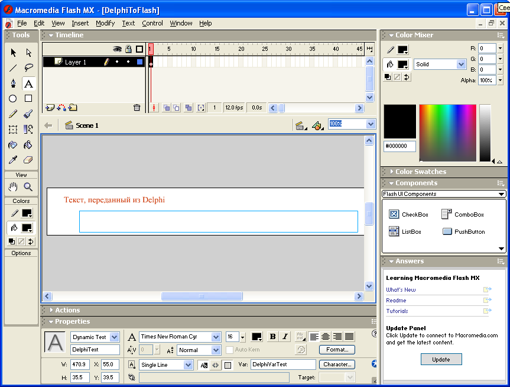Select the Zoom tool
Screen dimensions: 510x387
click(x=28, y=187)
